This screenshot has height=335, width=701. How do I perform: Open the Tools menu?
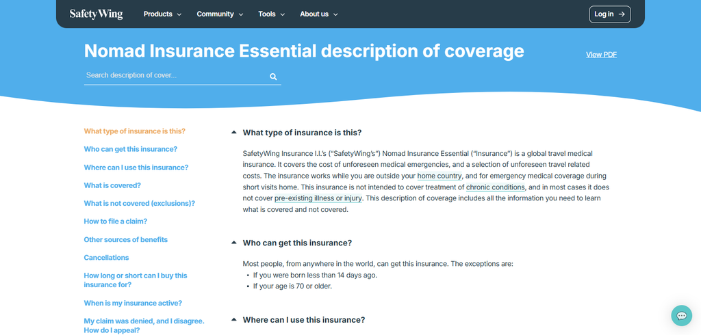(271, 14)
